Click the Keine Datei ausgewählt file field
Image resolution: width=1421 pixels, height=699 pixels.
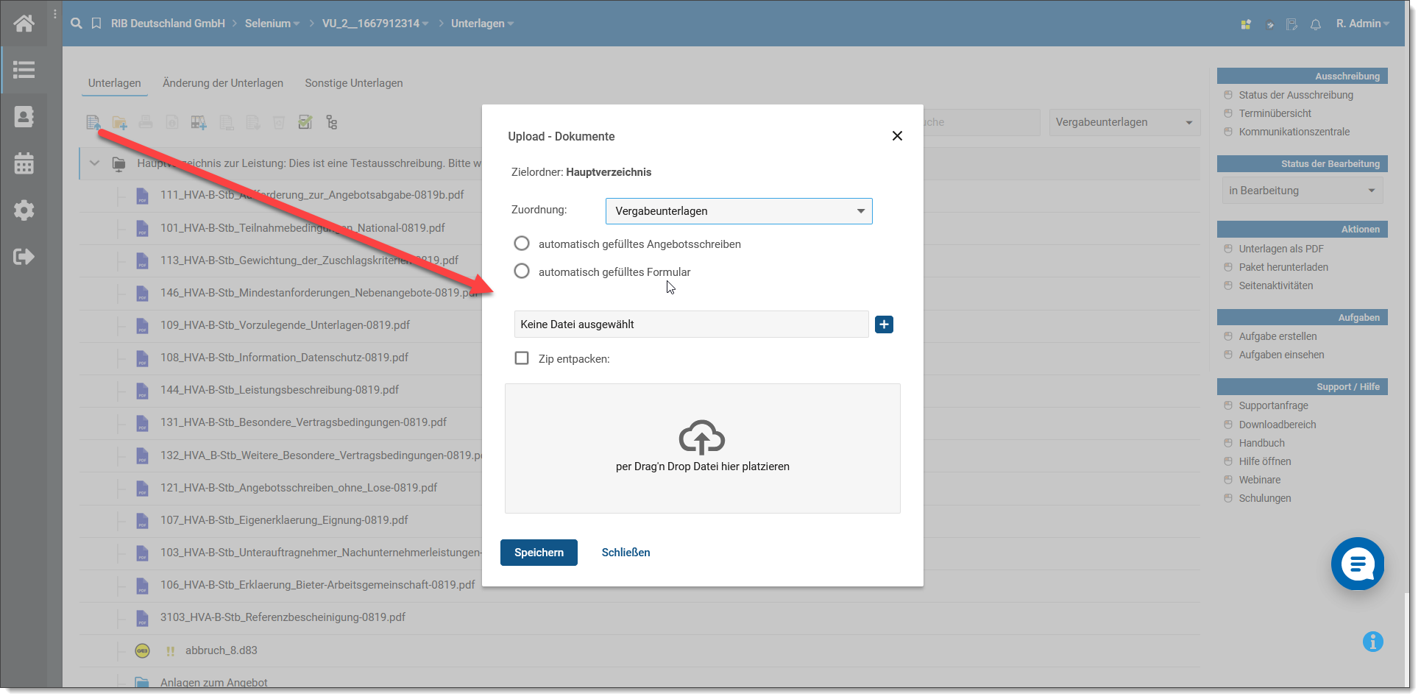[691, 324]
